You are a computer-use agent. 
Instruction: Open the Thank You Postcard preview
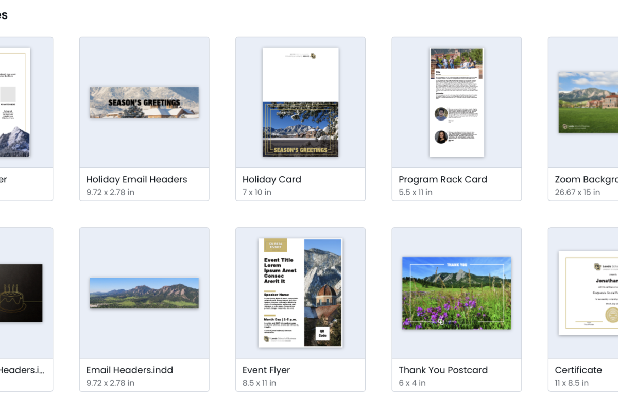(x=457, y=293)
